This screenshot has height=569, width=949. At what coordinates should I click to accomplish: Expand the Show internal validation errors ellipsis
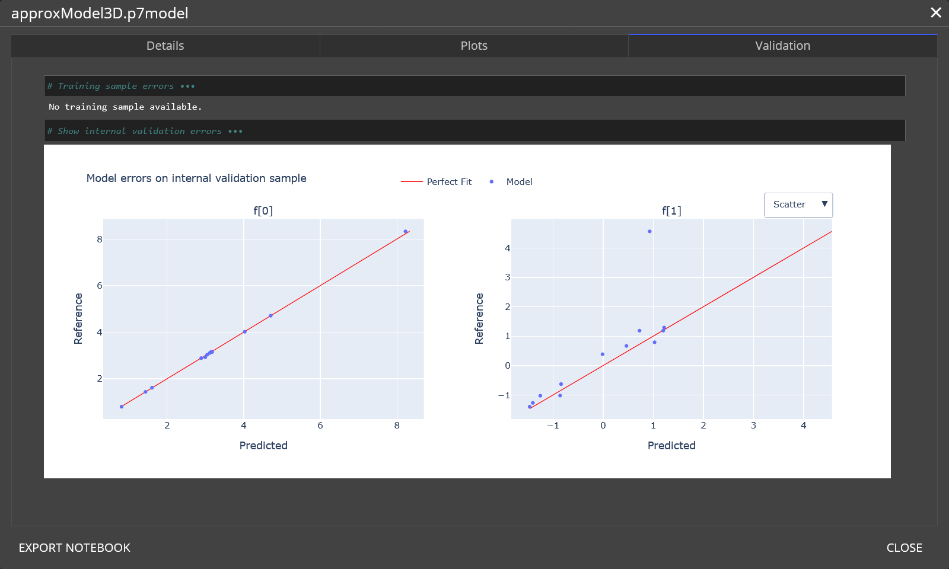click(235, 132)
